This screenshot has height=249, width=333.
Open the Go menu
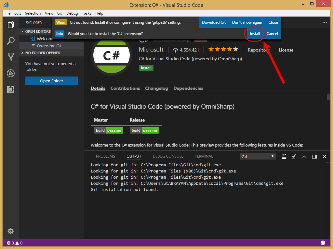(60, 13)
